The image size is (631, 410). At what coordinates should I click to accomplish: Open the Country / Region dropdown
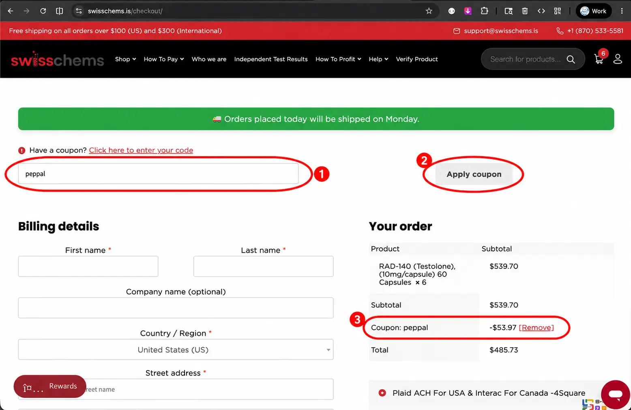point(176,350)
